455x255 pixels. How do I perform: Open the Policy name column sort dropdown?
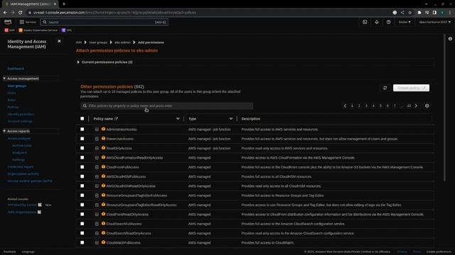178,119
